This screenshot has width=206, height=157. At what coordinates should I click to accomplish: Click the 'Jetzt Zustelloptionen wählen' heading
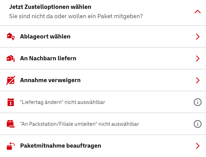pos(50,7)
